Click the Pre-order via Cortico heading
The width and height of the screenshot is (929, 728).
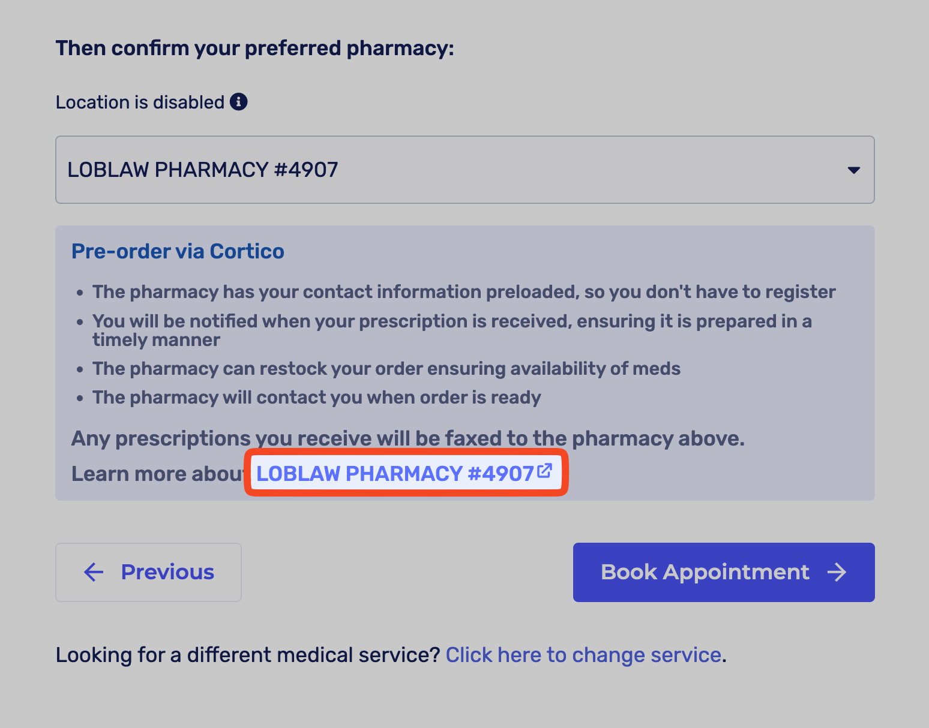pyautogui.click(x=178, y=251)
